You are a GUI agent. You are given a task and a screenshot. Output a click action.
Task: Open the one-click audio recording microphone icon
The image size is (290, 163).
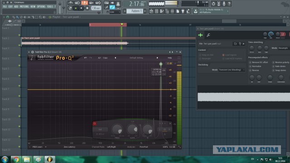coord(224,4)
